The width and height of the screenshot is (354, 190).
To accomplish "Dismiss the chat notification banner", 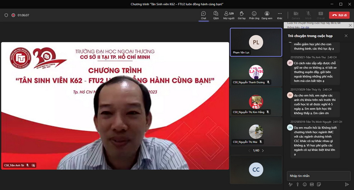I will coord(350,25).
